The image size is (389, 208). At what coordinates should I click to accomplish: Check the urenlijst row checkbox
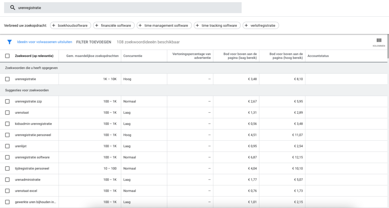(x=8, y=146)
